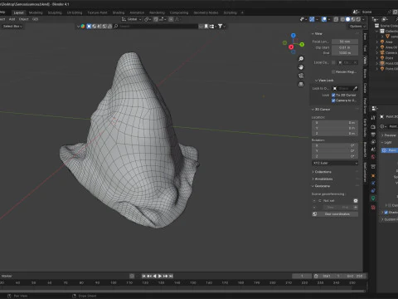Enable the Render Region checkbox
This screenshot has height=299, width=398.
pos(333,72)
